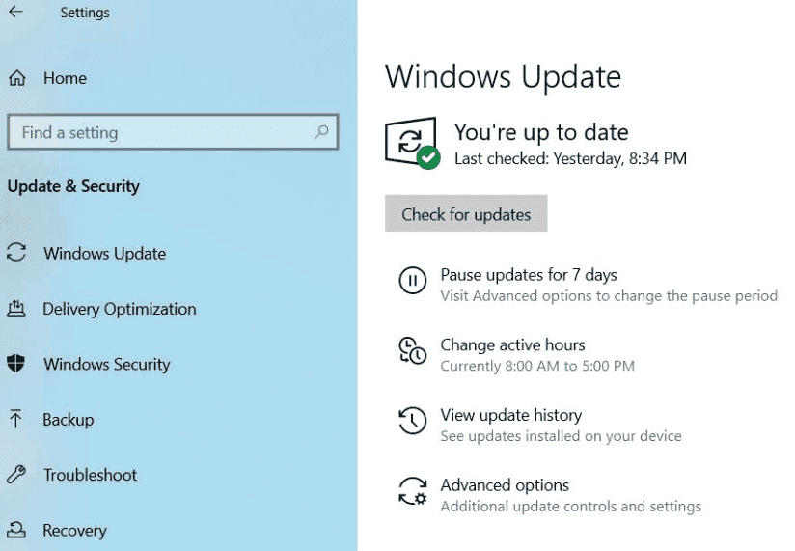This screenshot has height=551, width=795.
Task: Click the Home house icon
Action: 16,78
